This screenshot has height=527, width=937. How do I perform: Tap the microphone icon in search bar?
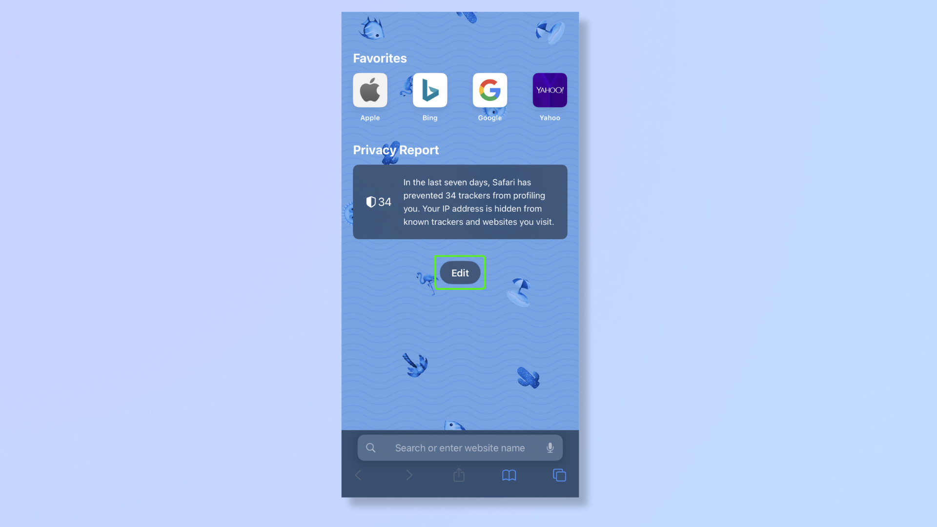tap(550, 447)
